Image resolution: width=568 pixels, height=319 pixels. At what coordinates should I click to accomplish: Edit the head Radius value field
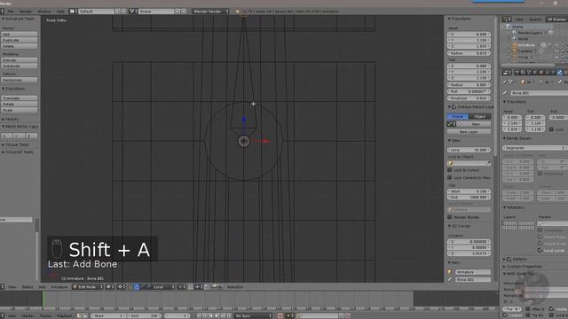pos(469,53)
